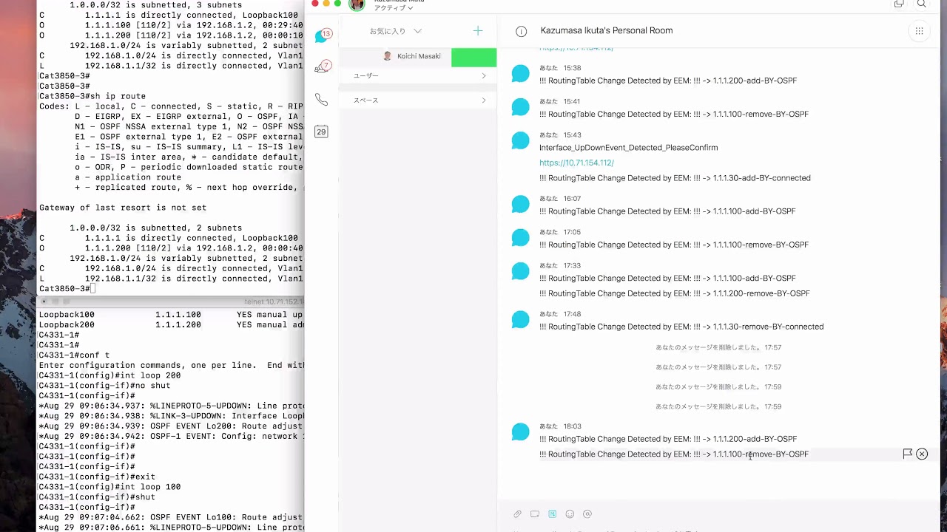Click the avatar of the 15:41 message
This screenshot has height=532, width=947.
click(521, 106)
